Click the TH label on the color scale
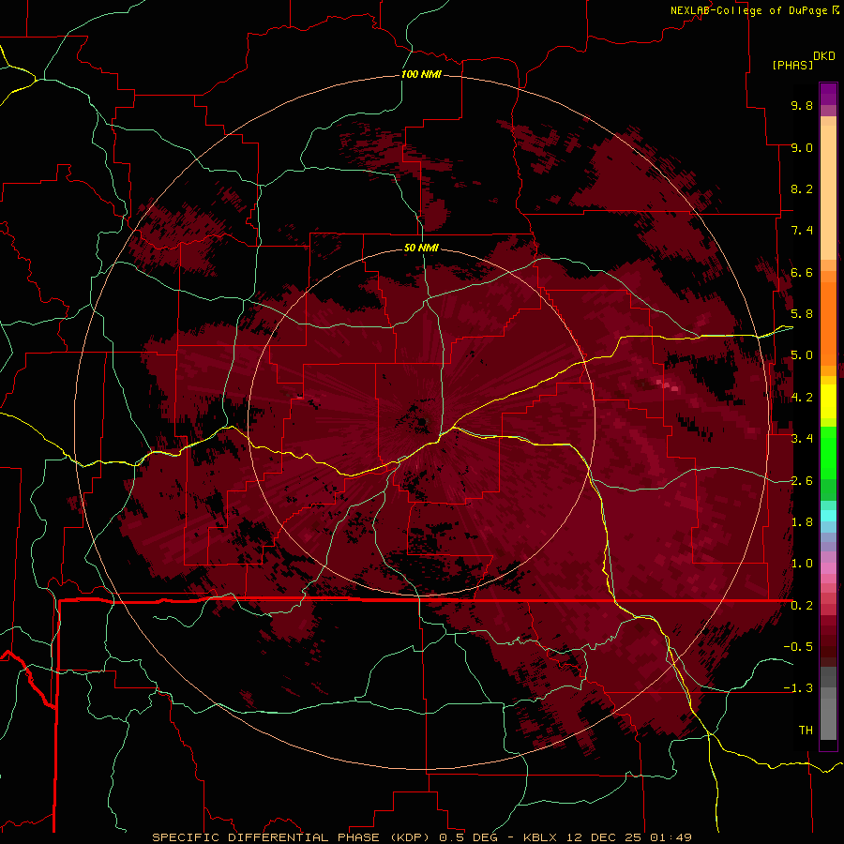The width and height of the screenshot is (844, 844). coord(806,731)
